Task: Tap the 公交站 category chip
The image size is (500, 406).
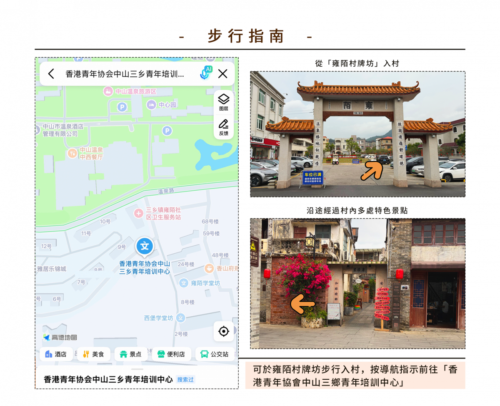Action: 215,354
